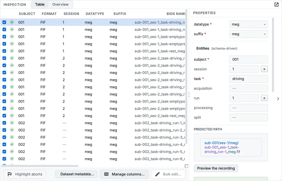Edit the session entity field
282x181 pixels.
pos(244,69)
